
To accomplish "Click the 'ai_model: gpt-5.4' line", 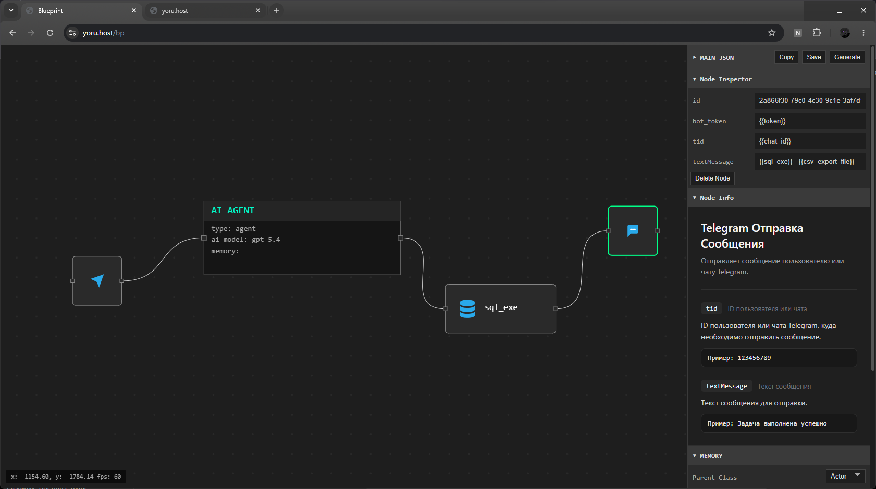I will click(245, 240).
